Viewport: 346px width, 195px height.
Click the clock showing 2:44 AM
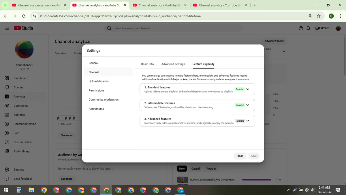[324, 187]
